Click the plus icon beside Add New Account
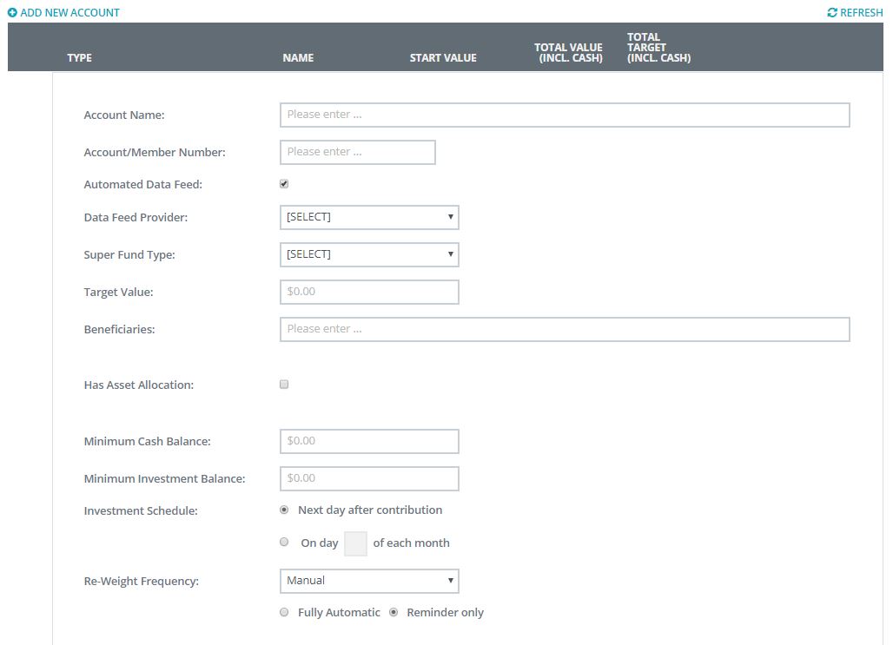 (12, 13)
